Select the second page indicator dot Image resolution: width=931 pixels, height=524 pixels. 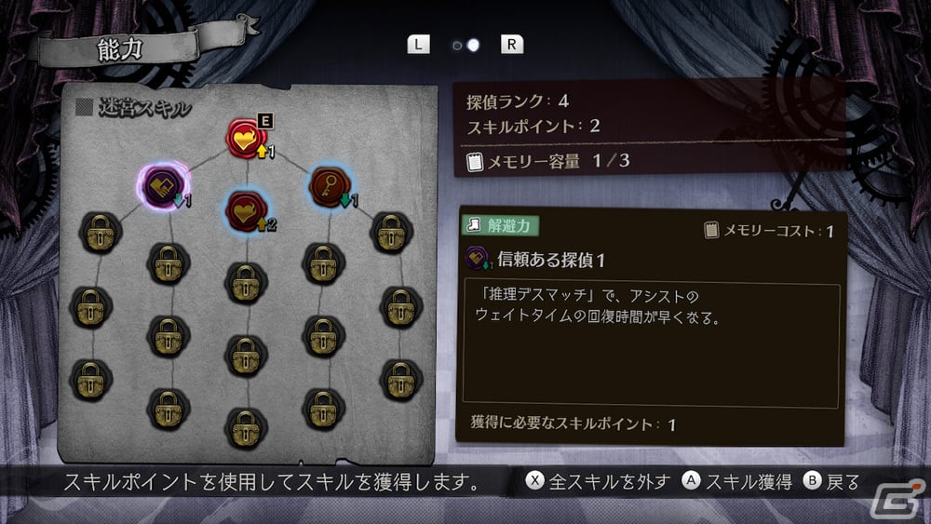[473, 45]
